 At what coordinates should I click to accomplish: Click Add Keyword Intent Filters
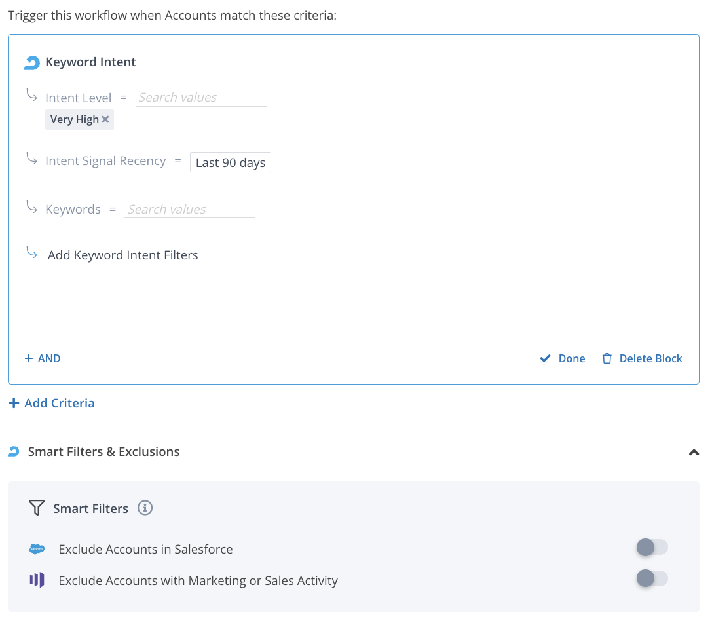[x=122, y=255]
